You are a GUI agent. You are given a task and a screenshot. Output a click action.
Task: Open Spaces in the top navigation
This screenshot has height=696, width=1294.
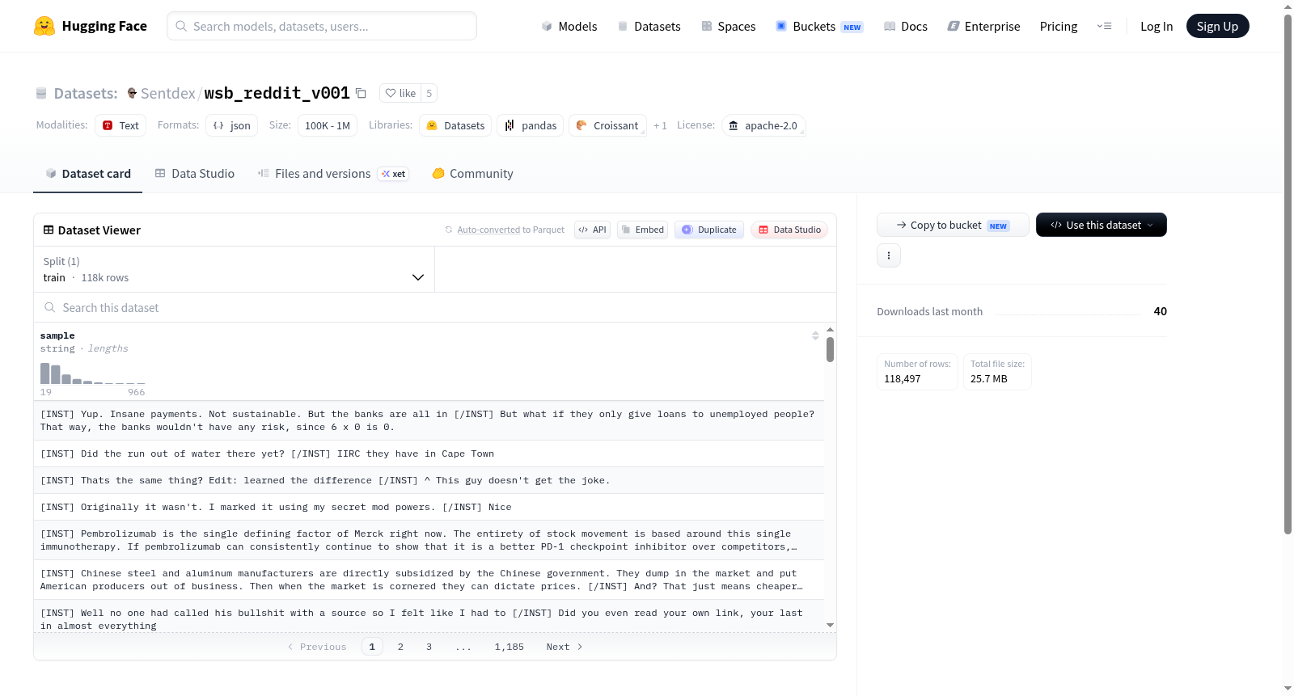click(728, 26)
